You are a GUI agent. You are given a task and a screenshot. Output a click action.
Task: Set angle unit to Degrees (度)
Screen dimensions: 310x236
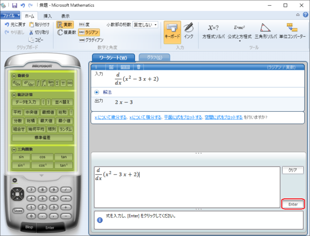tap(84, 24)
